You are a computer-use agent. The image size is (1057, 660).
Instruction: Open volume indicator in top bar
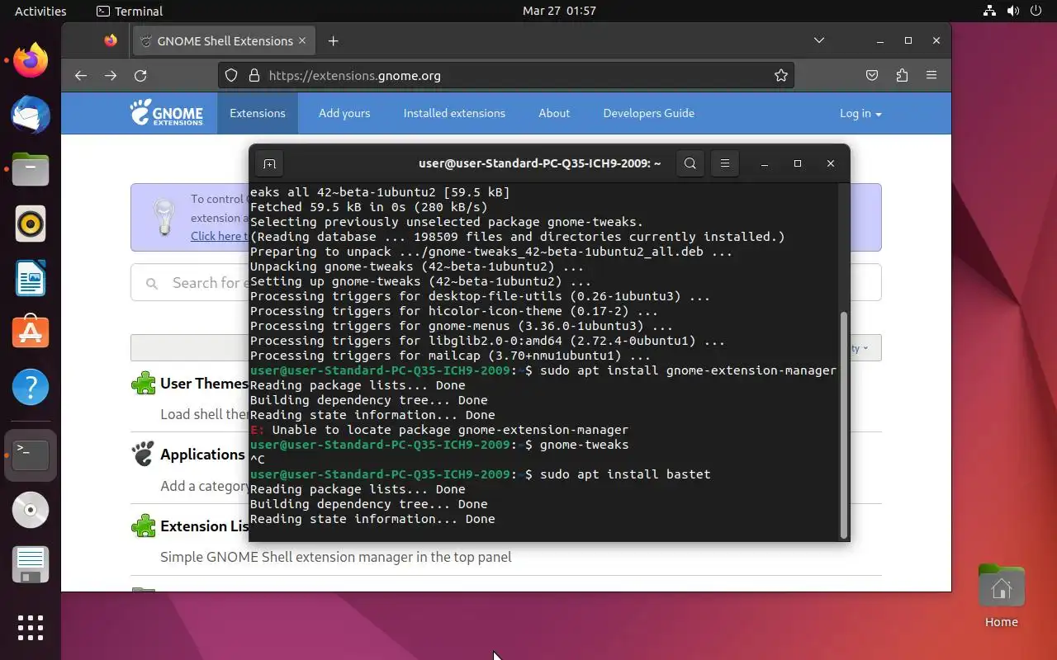click(1012, 11)
